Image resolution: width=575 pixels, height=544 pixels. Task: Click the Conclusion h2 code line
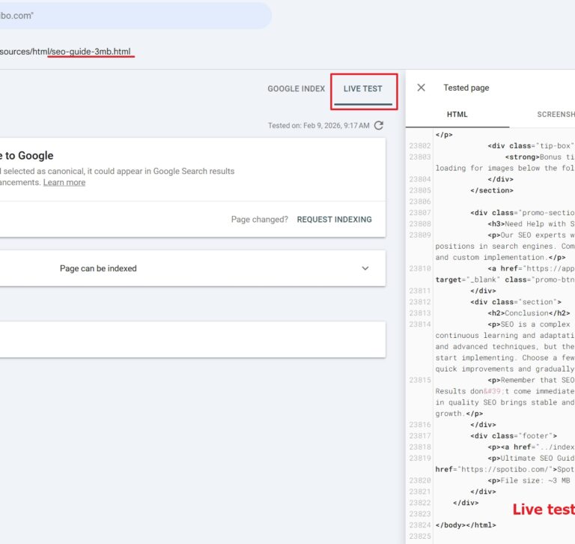click(529, 313)
